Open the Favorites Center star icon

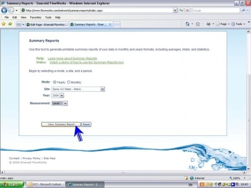coord(4,24)
